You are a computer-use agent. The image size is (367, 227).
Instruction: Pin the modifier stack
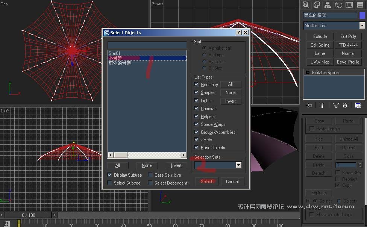tap(309, 106)
